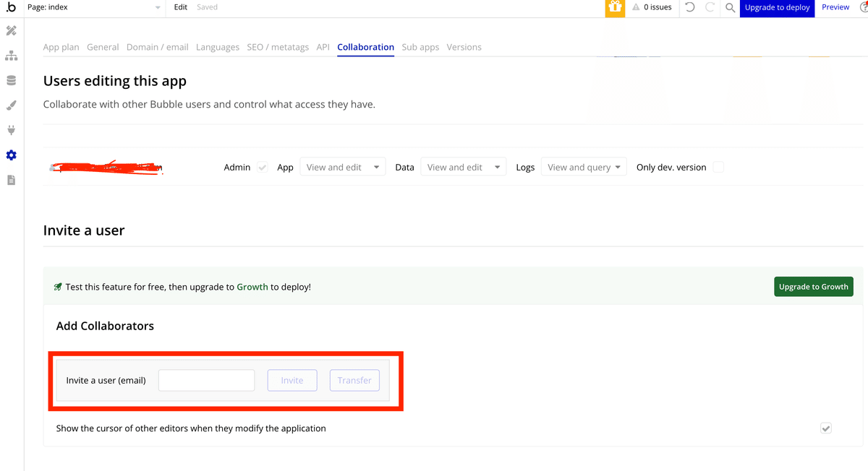Switch to the General tab
This screenshot has height=471, width=868.
click(x=103, y=47)
